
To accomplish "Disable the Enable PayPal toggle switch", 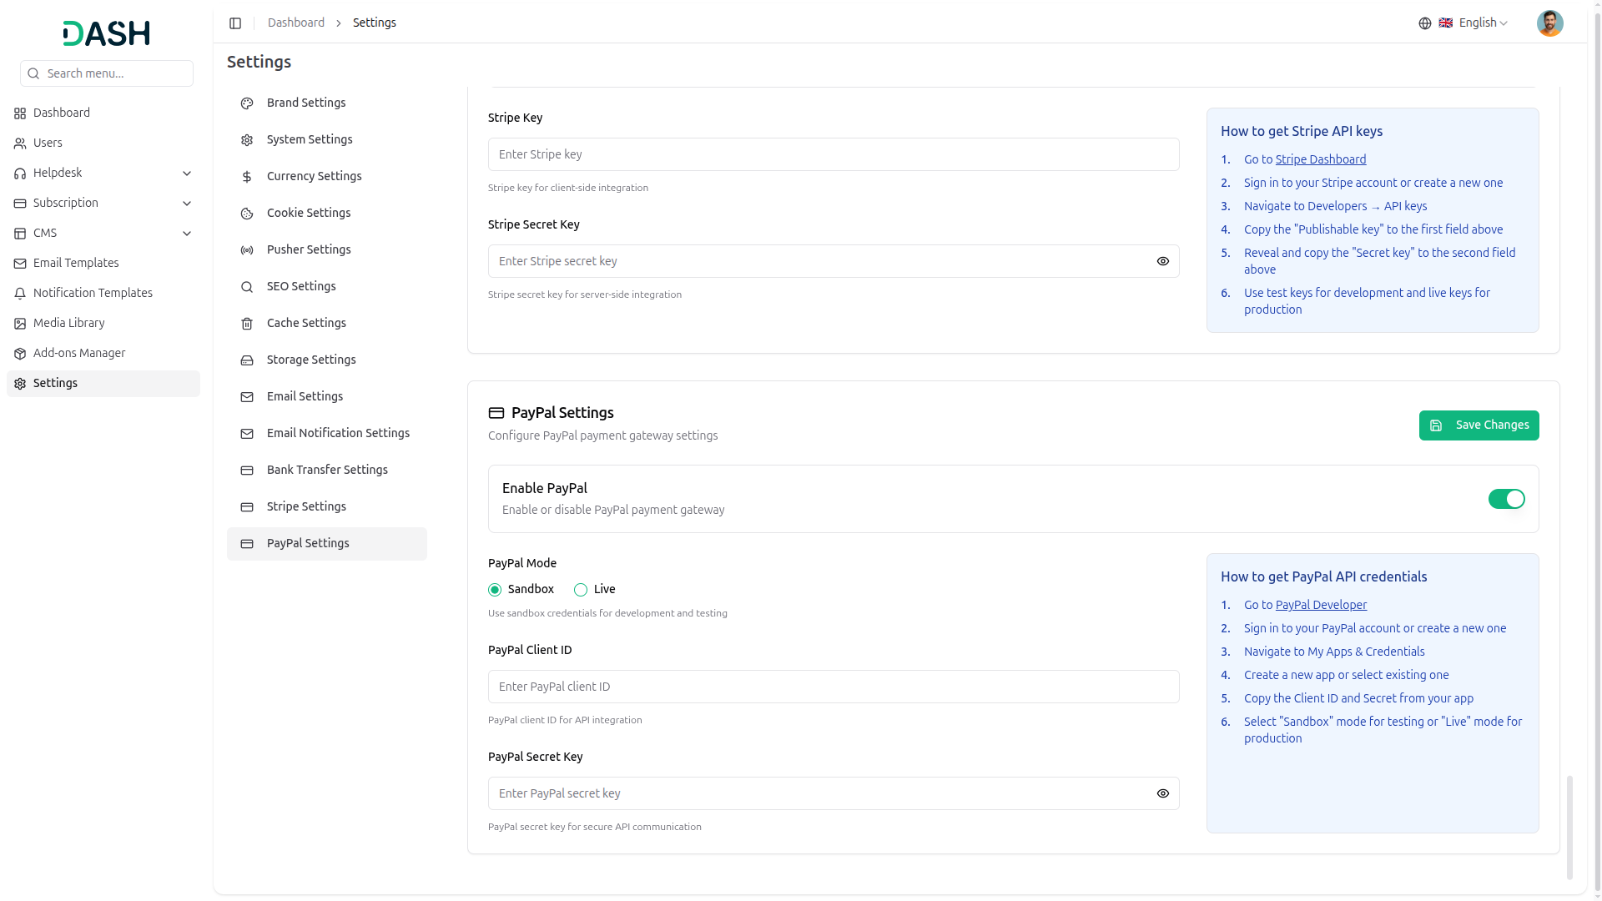I will 1506,499.
